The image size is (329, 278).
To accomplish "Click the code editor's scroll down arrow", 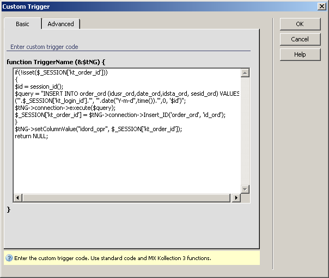I will tap(245, 189).
